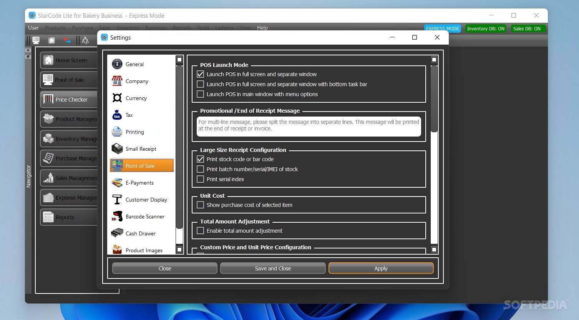Click the Save and Close button

(x=273, y=268)
